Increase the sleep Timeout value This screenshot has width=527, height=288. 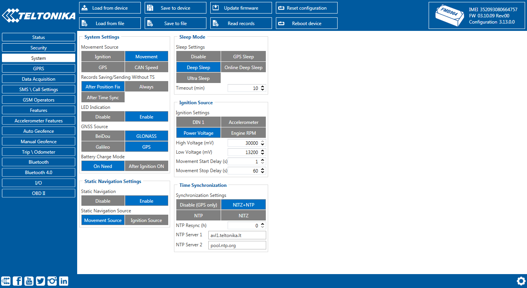coord(263,86)
